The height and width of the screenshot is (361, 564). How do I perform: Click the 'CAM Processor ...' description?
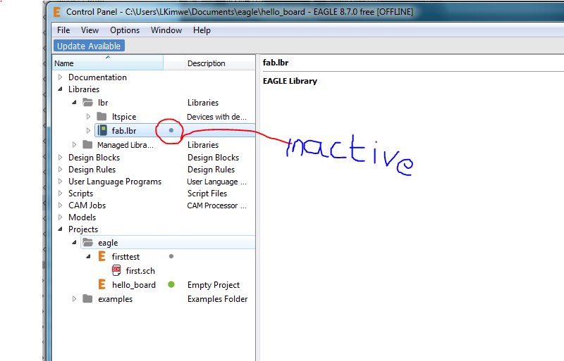(x=216, y=205)
